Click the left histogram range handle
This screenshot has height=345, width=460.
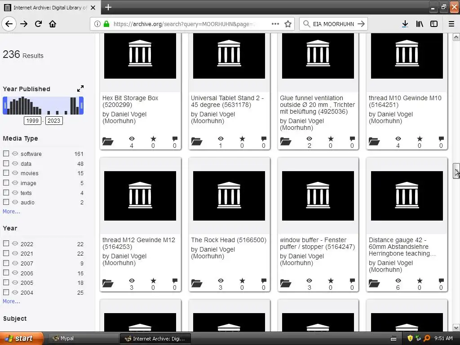tap(4, 106)
